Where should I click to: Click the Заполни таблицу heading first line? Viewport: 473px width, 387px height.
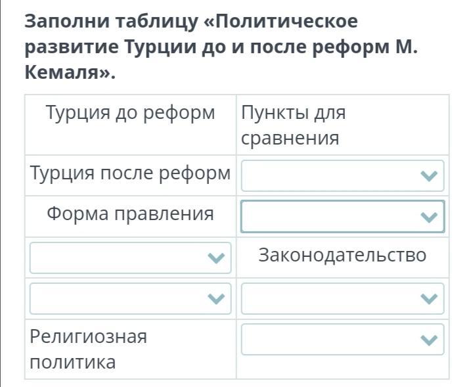point(192,21)
